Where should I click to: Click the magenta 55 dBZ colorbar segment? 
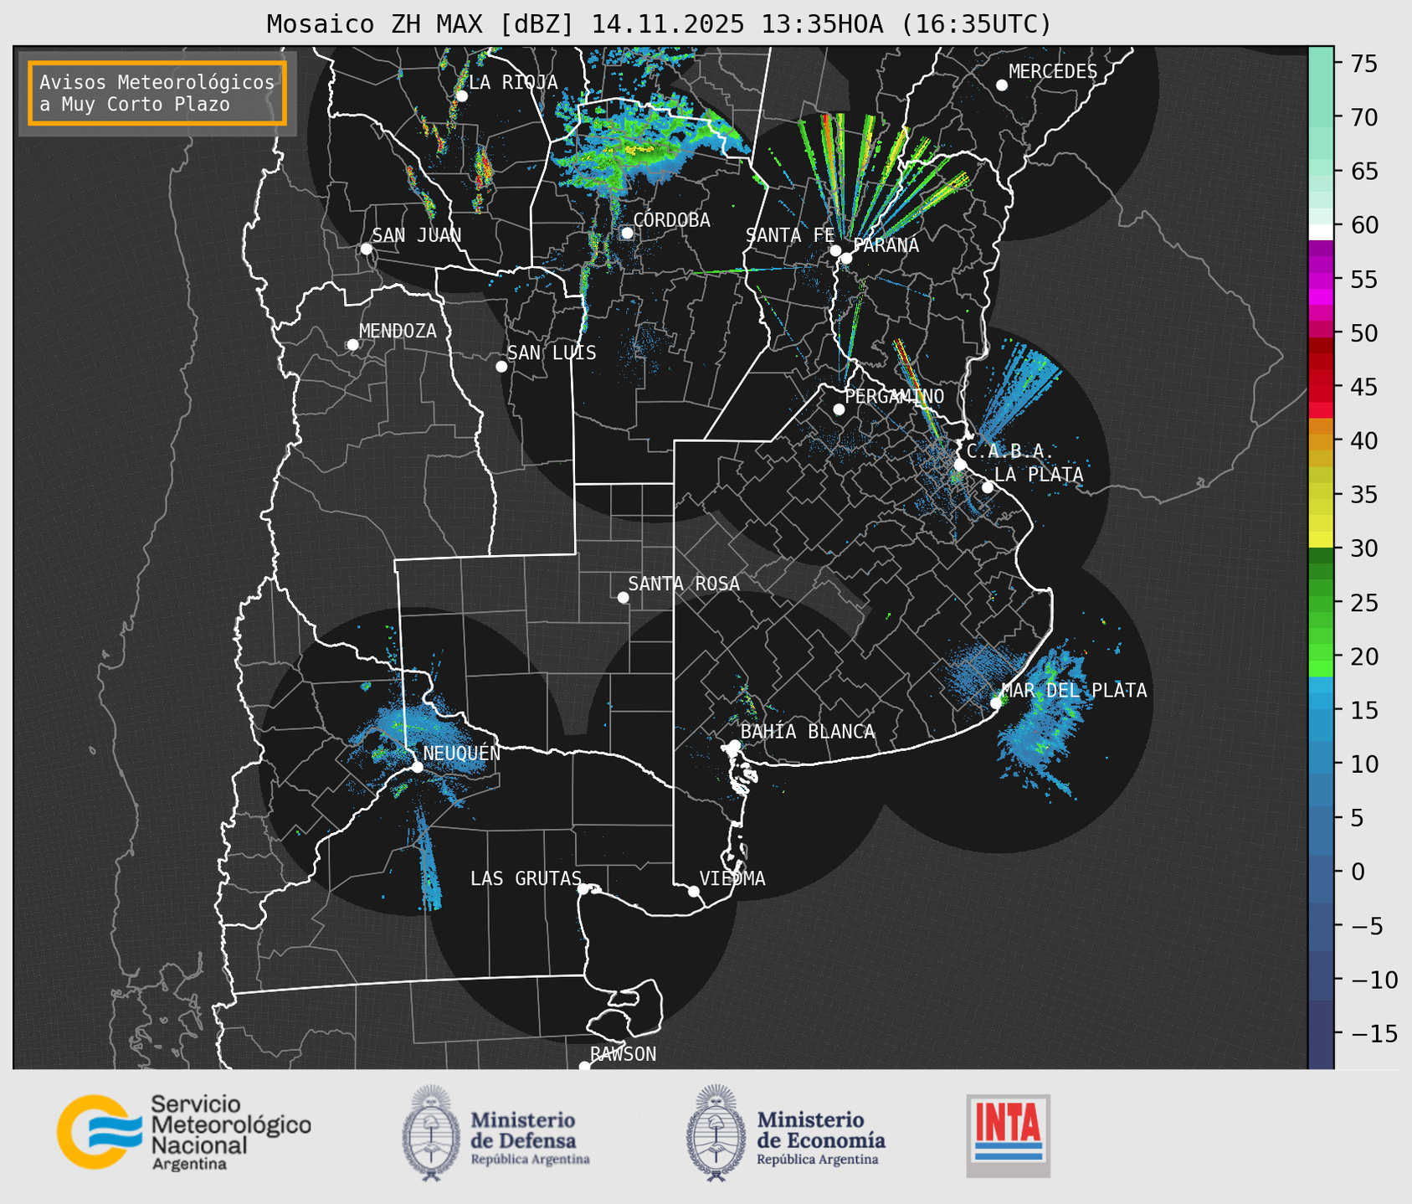pyautogui.click(x=1320, y=280)
